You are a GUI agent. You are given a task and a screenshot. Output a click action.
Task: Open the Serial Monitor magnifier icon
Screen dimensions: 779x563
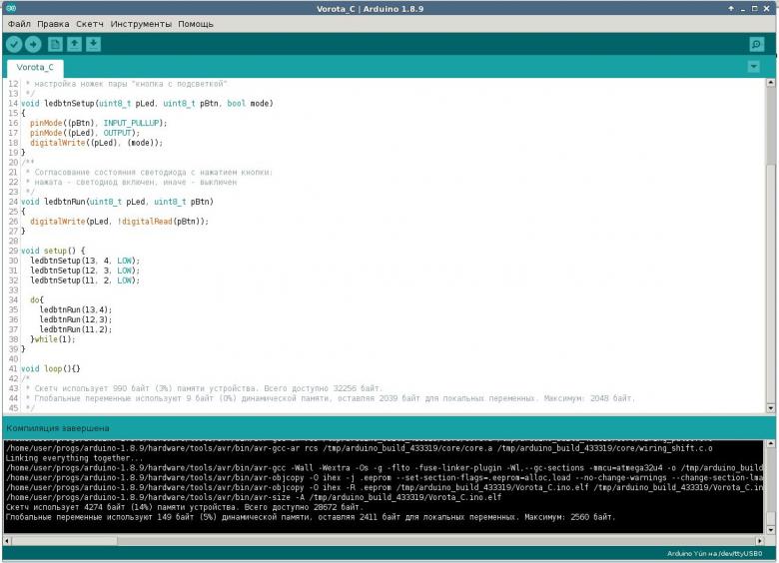pyautogui.click(x=757, y=45)
